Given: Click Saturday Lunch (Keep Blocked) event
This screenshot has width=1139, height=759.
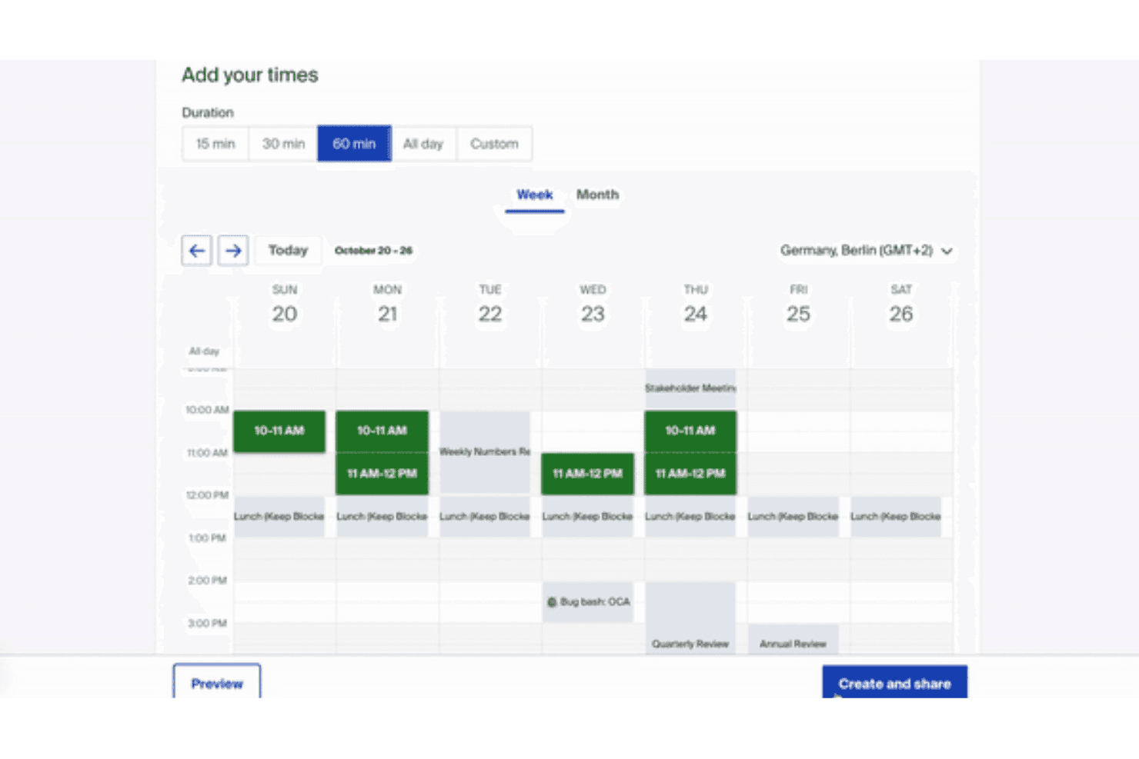Looking at the screenshot, I should tap(896, 517).
